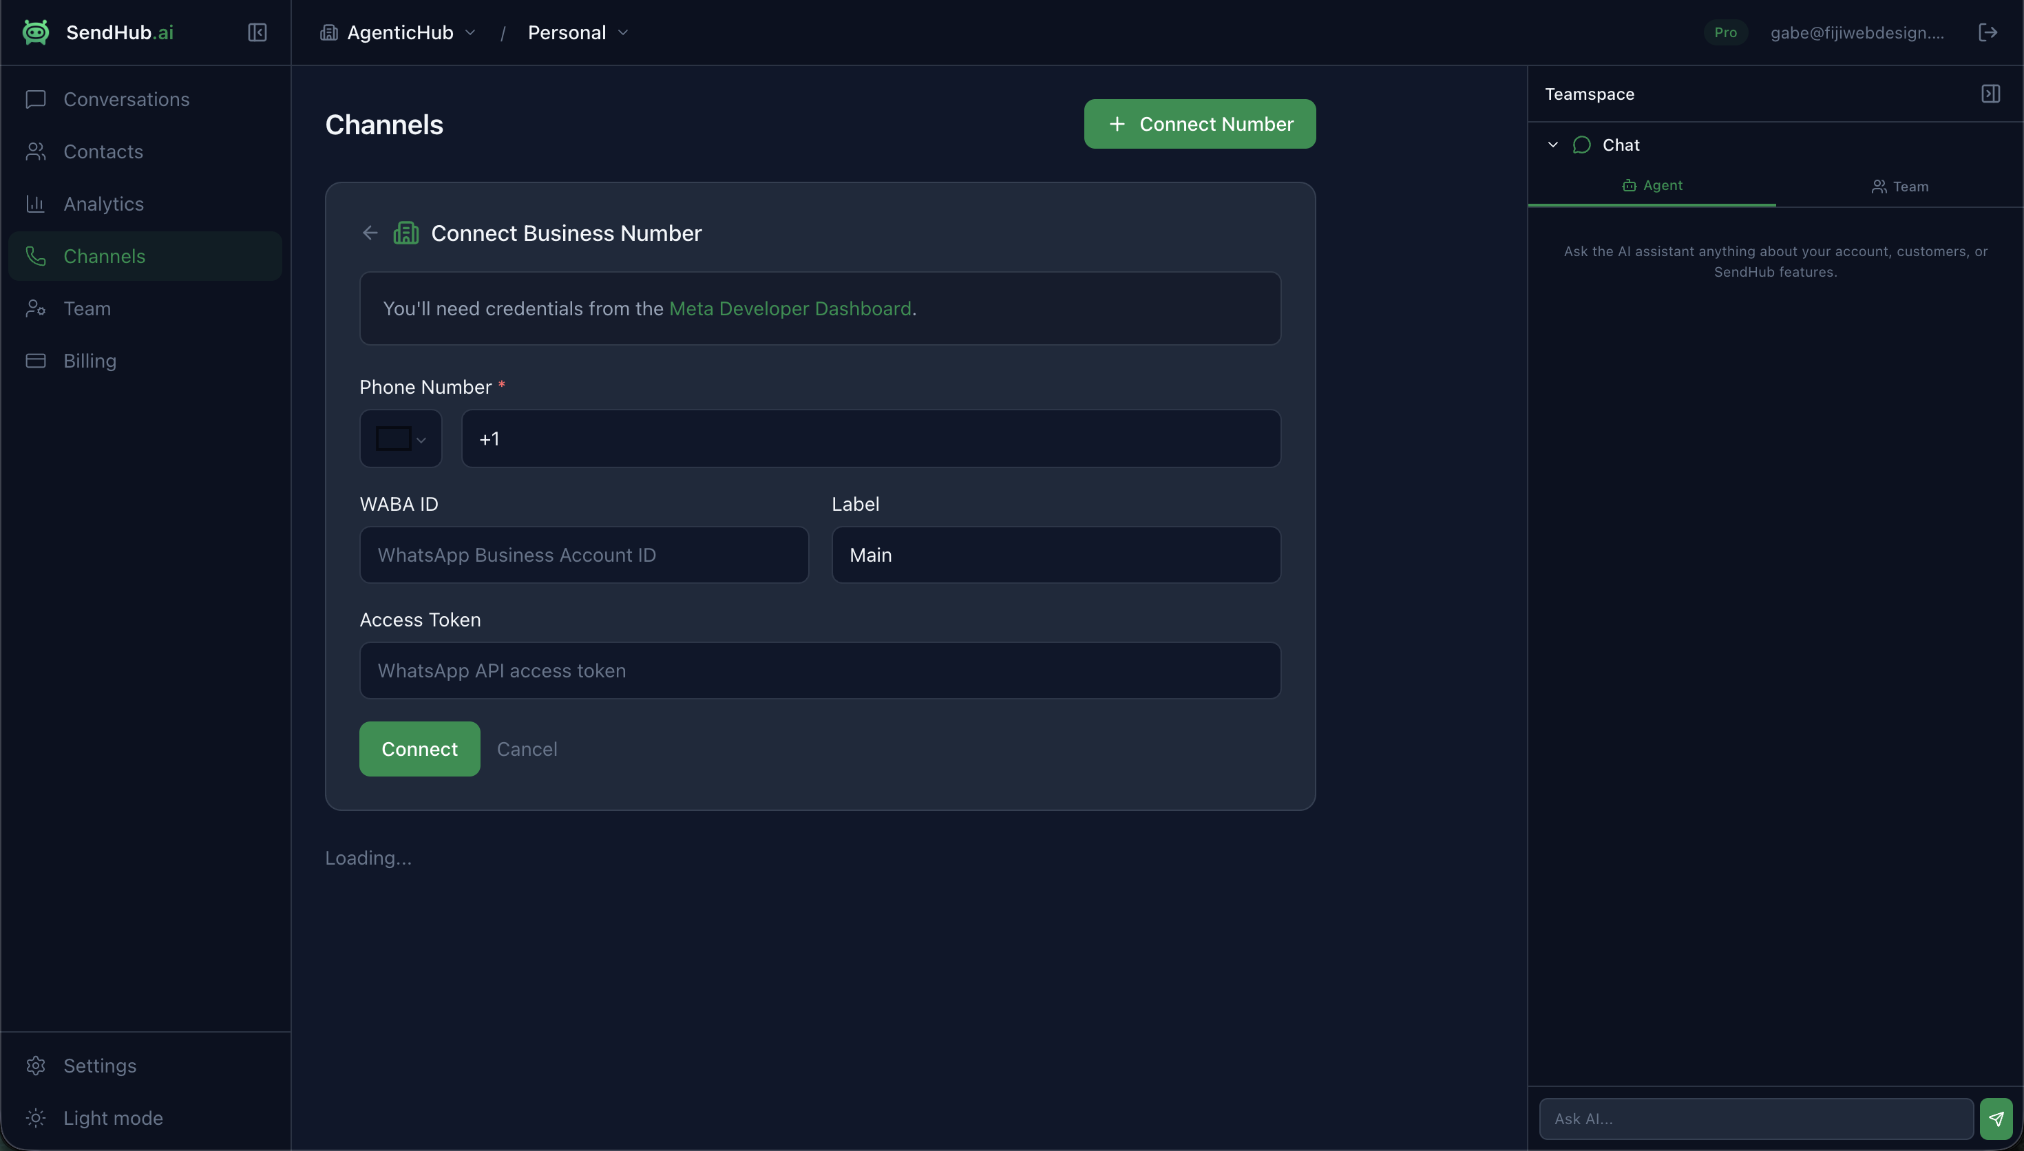Click the Connect Business Number heading
Viewport: 2024px width, 1151px height.
[x=566, y=233]
